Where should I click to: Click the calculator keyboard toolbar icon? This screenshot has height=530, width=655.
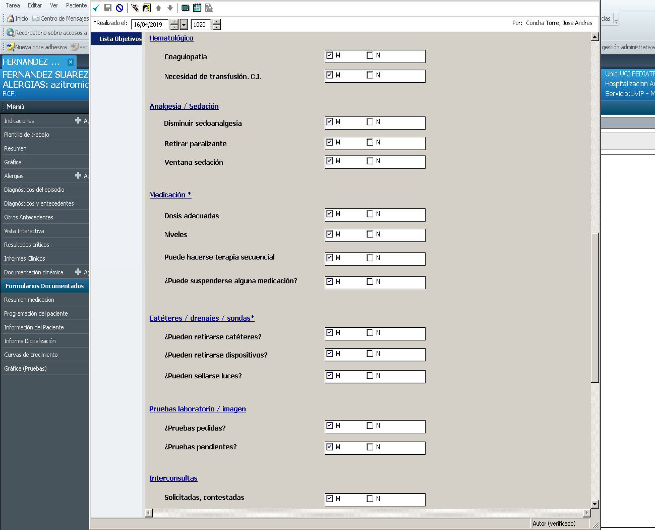(x=185, y=8)
